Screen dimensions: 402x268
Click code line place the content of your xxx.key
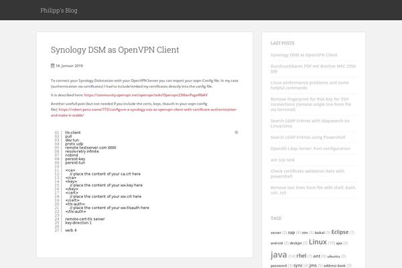tap(106, 185)
